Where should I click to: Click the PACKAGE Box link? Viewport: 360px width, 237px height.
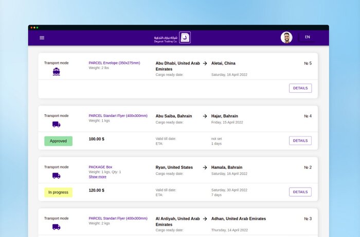100,167
